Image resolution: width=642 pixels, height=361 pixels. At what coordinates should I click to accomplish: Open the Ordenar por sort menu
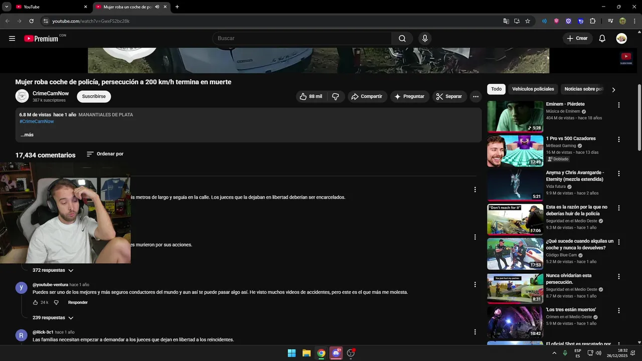click(x=105, y=154)
